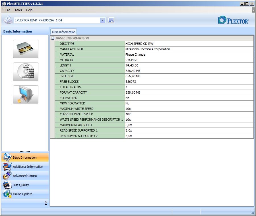Select the MATERIAL row label
Screen dimensions: 256x216
[x=67, y=54]
